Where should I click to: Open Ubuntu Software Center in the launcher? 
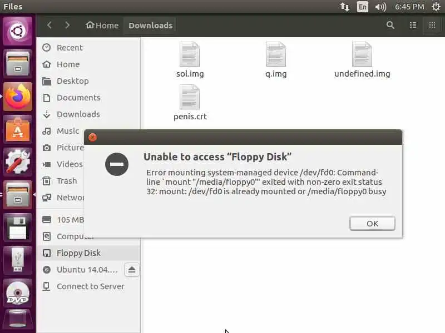tap(18, 129)
